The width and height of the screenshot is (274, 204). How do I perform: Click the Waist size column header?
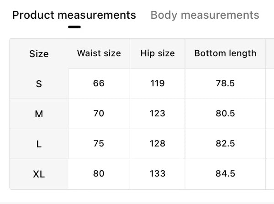99,53
